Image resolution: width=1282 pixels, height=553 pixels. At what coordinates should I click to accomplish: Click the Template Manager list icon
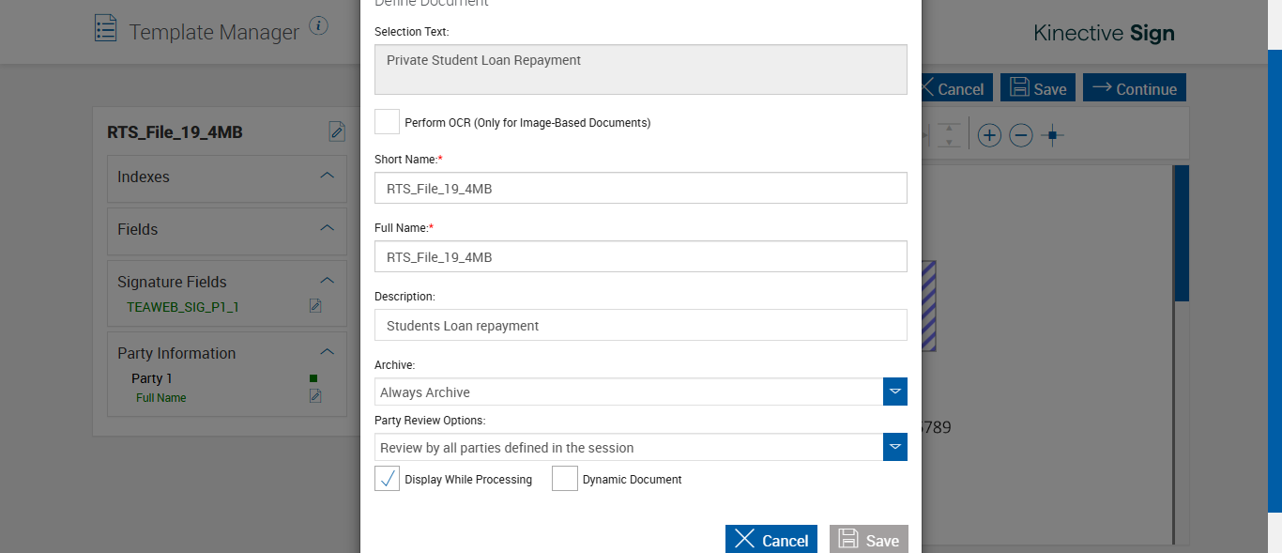106,28
